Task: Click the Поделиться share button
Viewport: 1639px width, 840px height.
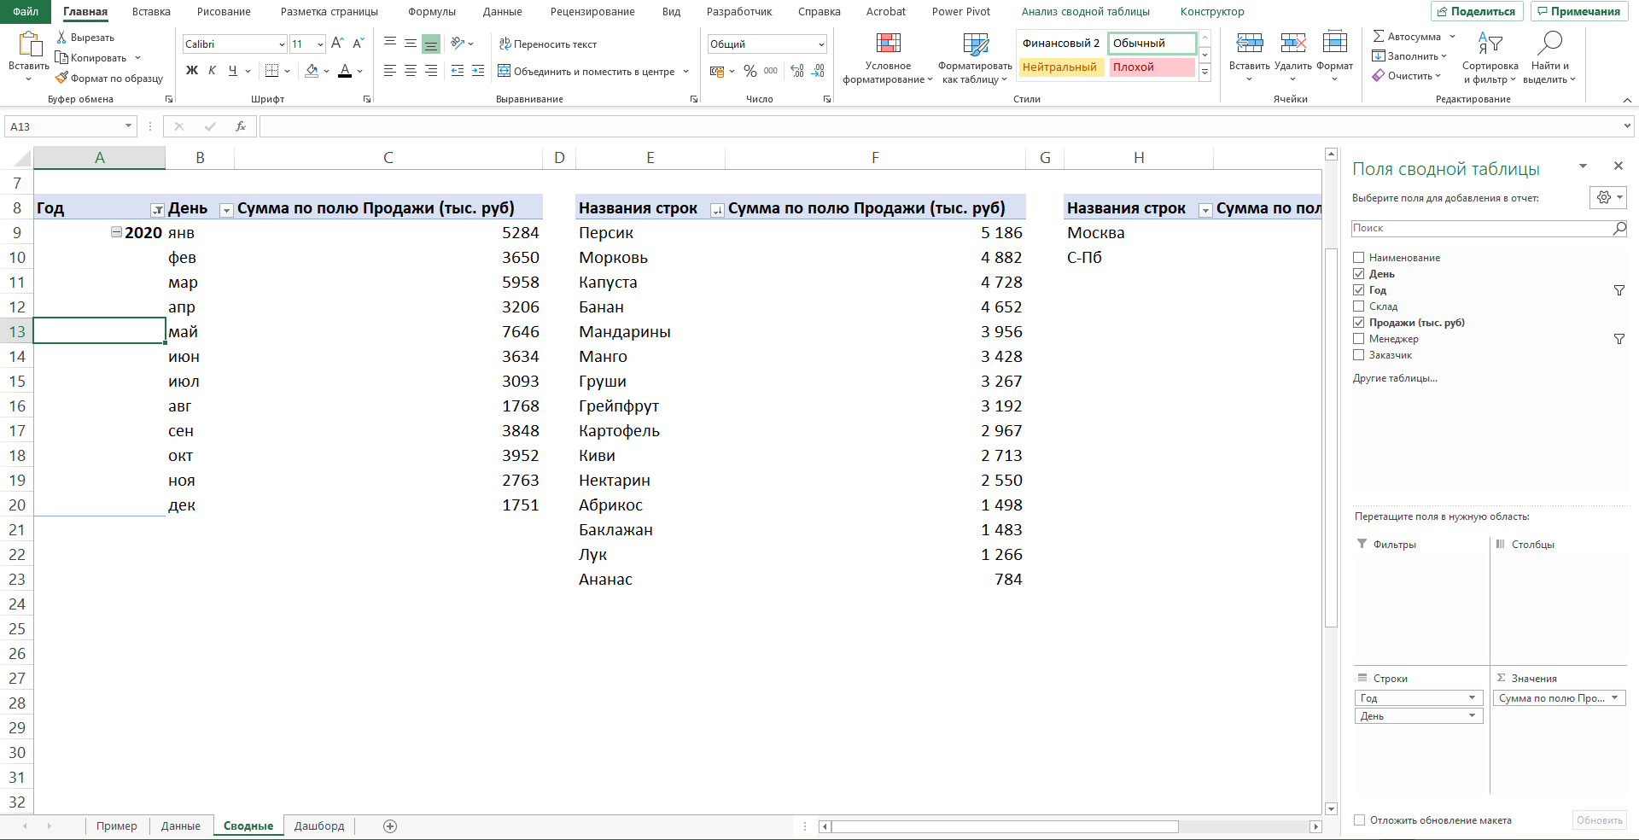Action: (1476, 12)
